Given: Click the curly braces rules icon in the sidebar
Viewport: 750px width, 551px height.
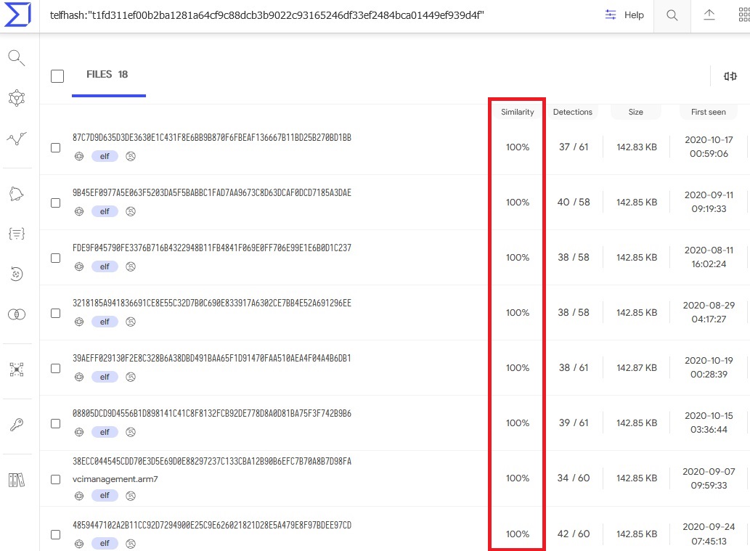Looking at the screenshot, I should point(17,233).
